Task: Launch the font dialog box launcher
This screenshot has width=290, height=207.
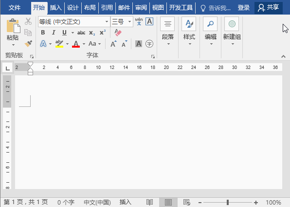Action: 153,56
